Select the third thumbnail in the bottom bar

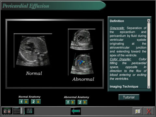(29, 111)
